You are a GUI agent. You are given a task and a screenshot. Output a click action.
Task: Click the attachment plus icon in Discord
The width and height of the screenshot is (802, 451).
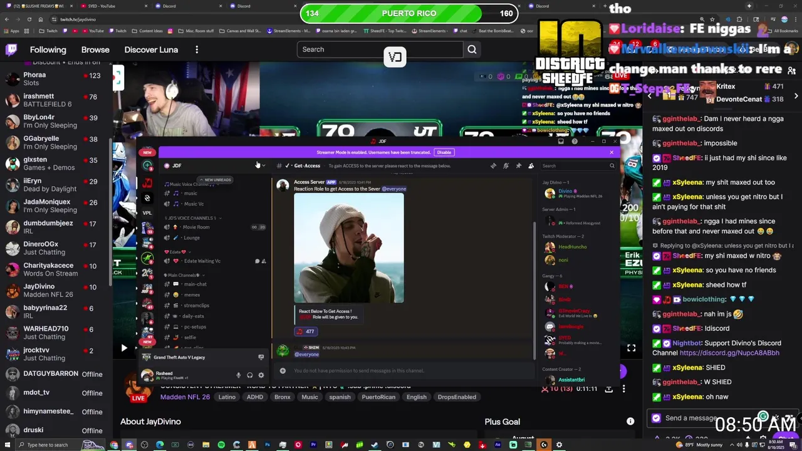pyautogui.click(x=283, y=371)
